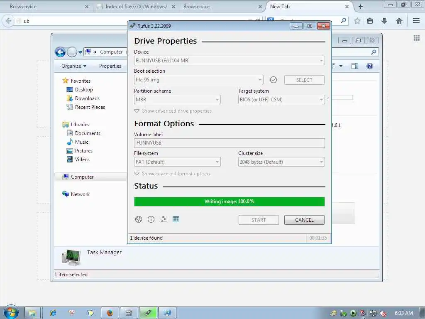This screenshot has width=425, height=319.
Task: Open Rufus About information icon
Action: click(x=151, y=219)
